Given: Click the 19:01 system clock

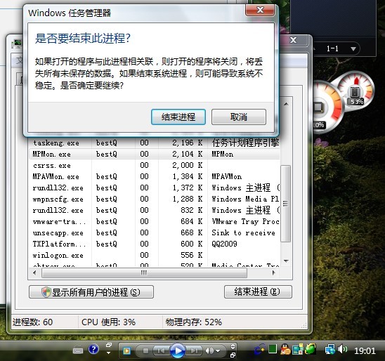Looking at the screenshot, I should tap(365, 351).
